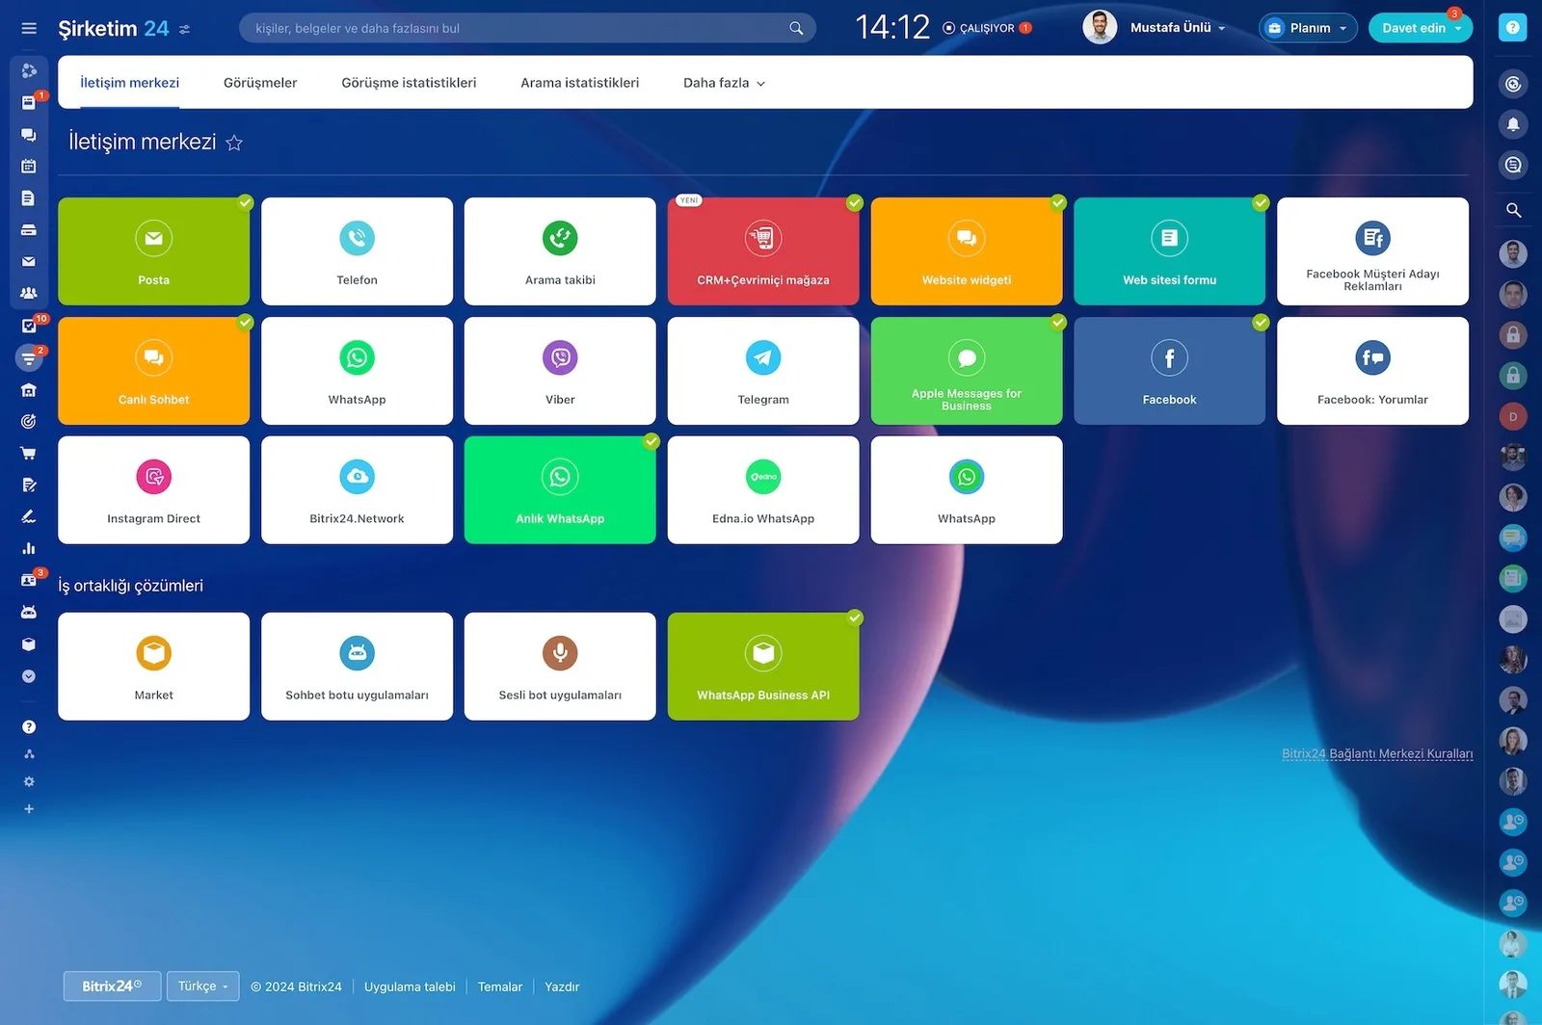
Task: Open the blue Facebook tile
Action: [x=1169, y=371]
